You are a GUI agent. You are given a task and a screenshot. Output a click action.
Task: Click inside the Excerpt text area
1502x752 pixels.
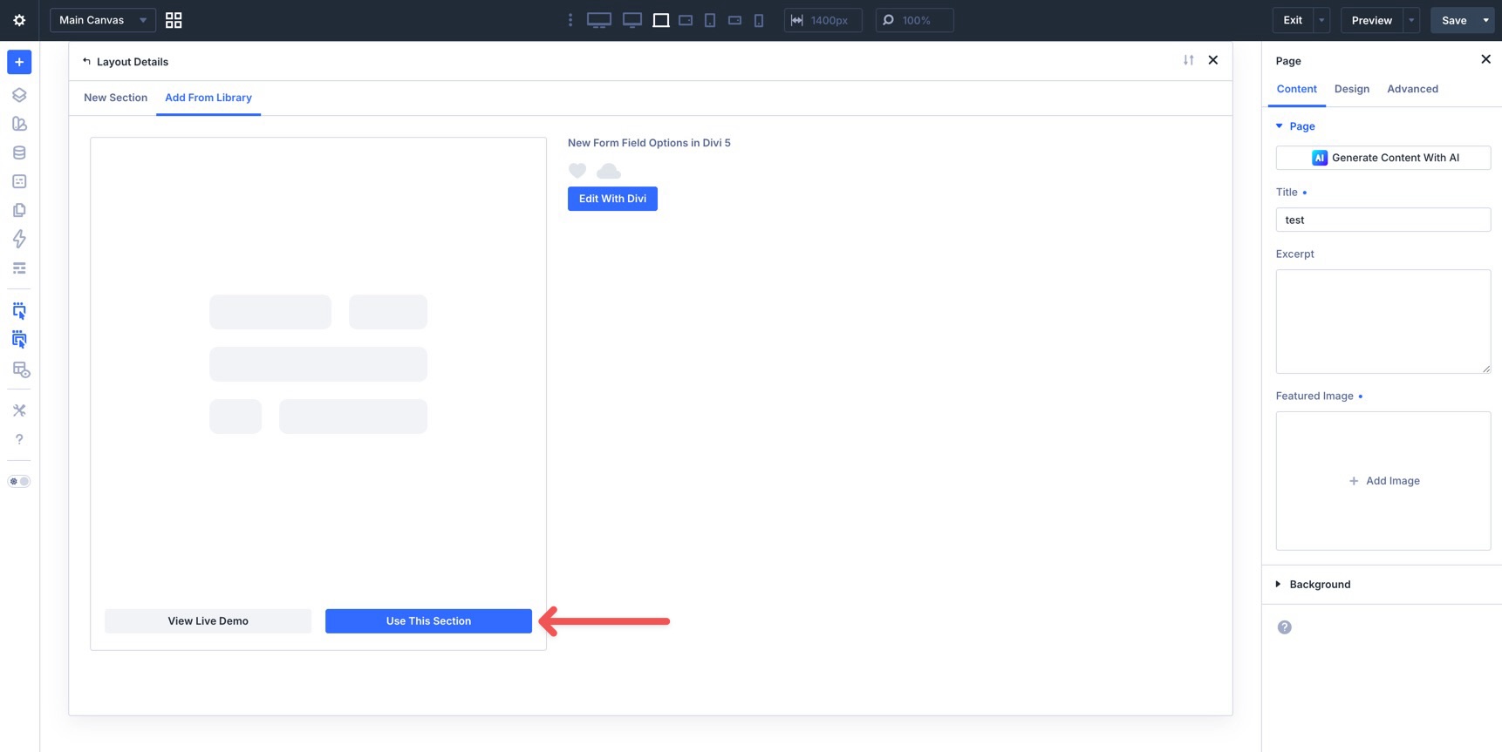[x=1383, y=322]
